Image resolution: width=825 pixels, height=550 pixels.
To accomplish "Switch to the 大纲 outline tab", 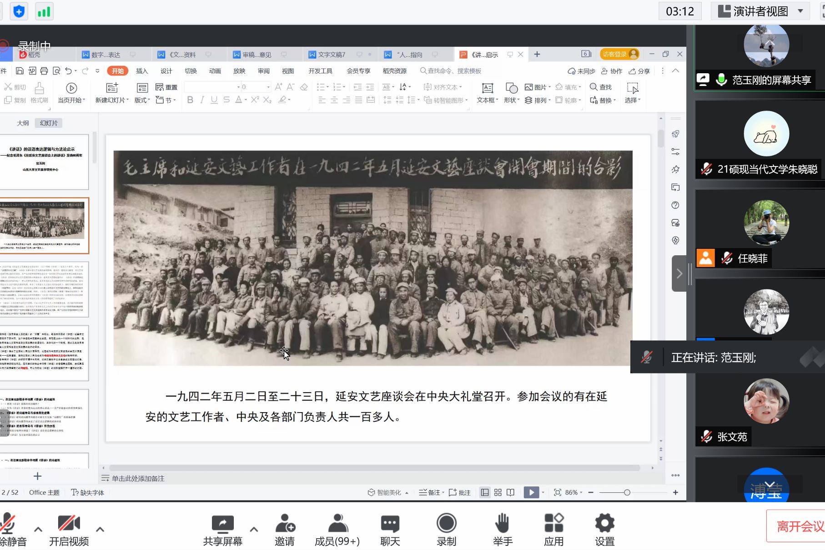I will pyautogui.click(x=23, y=123).
